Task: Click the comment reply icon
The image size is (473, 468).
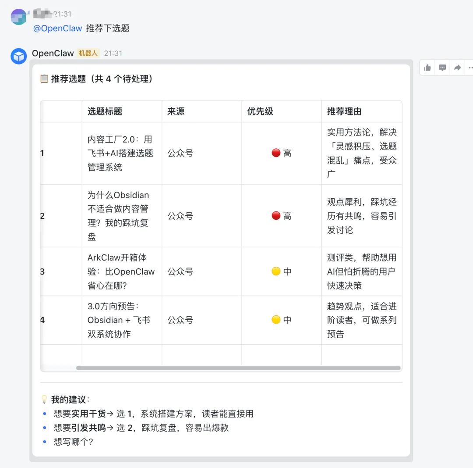Action: click(442, 68)
